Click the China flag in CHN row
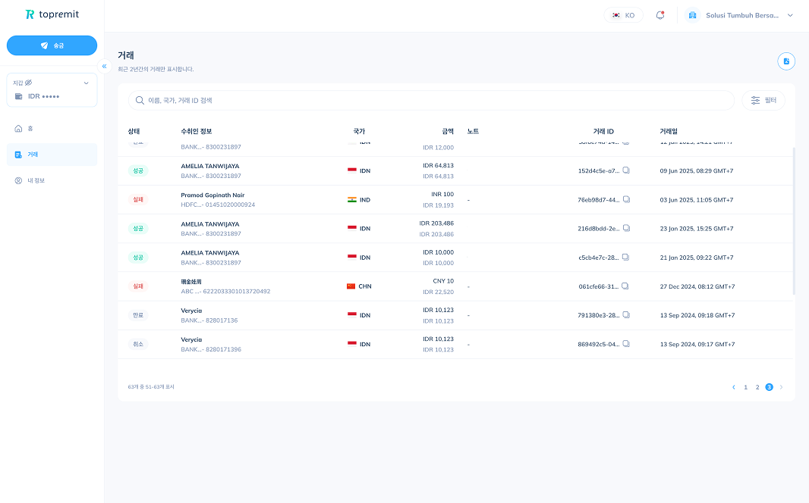Image resolution: width=809 pixels, height=503 pixels. tap(351, 286)
